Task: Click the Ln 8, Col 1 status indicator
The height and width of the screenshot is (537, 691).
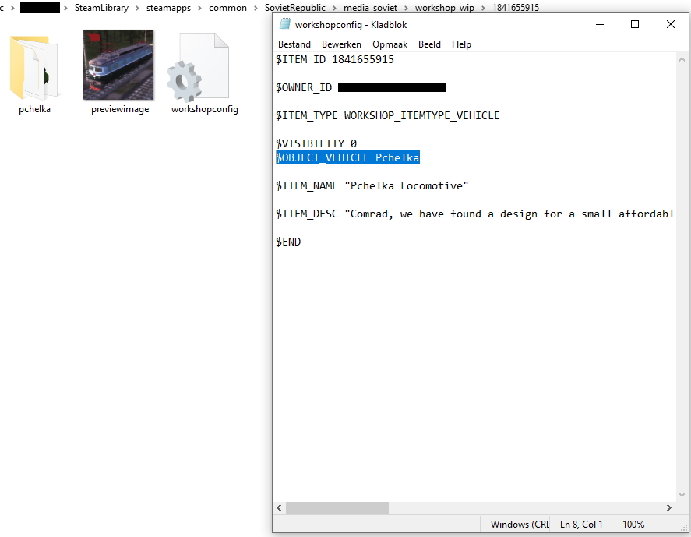Action: click(x=581, y=525)
